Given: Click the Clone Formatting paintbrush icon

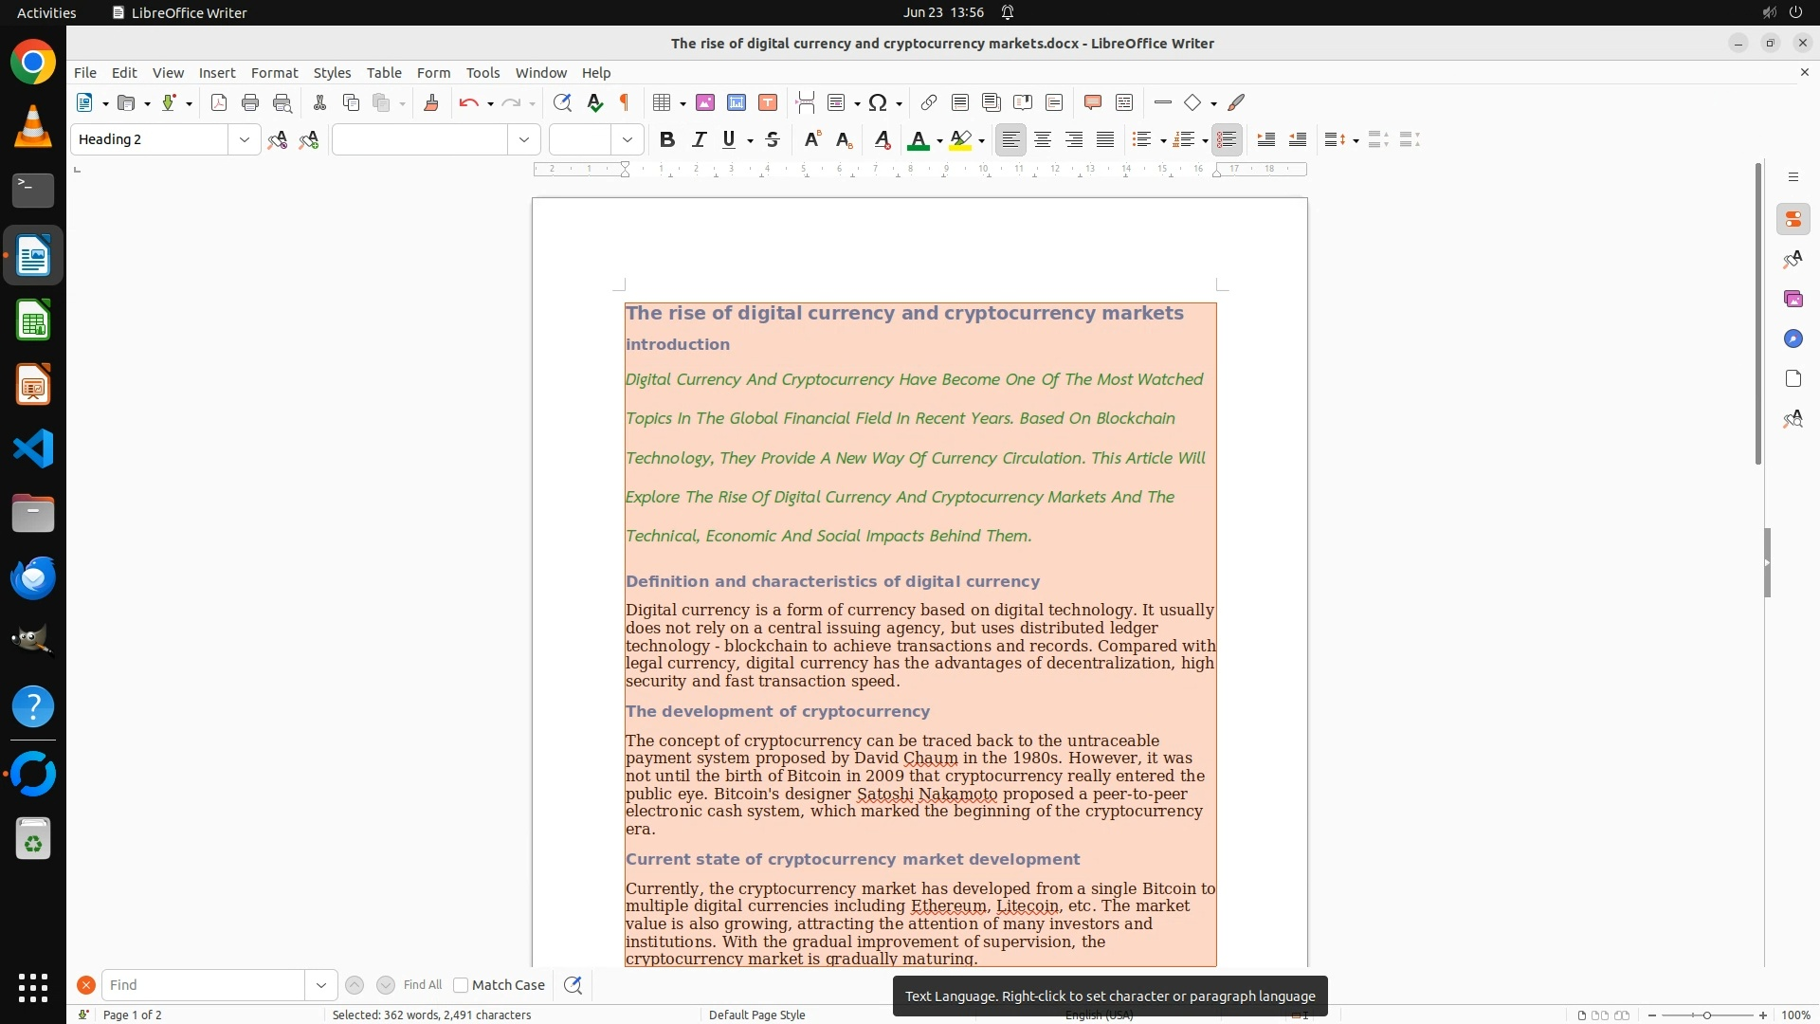Looking at the screenshot, I should tap(431, 102).
